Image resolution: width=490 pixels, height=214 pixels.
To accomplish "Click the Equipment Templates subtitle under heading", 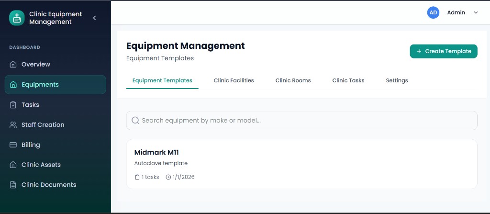I will pyautogui.click(x=160, y=58).
